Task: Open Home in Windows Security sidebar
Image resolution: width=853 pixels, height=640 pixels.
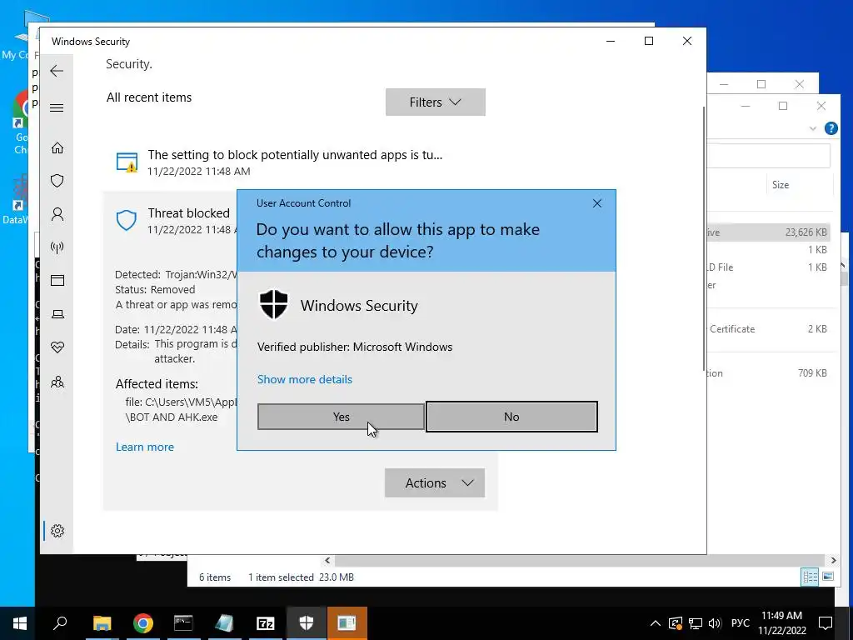Action: coord(57,148)
